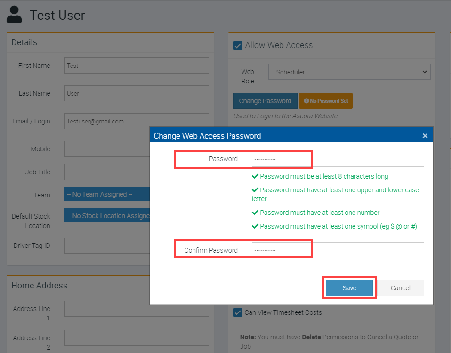451x353 pixels.
Task: Open the Default Stock Location dropdown
Action: [106, 216]
